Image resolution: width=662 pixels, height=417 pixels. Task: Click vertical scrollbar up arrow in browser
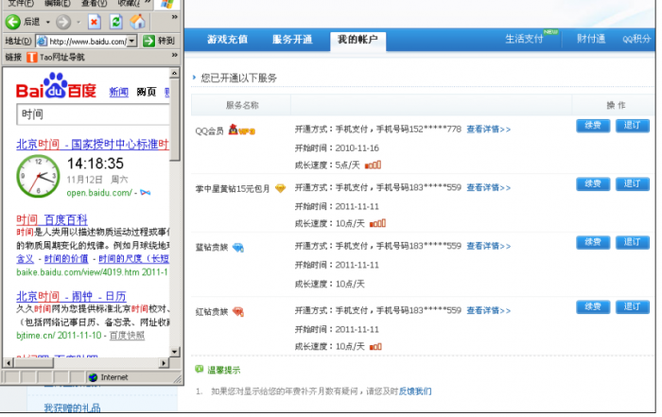click(x=174, y=74)
